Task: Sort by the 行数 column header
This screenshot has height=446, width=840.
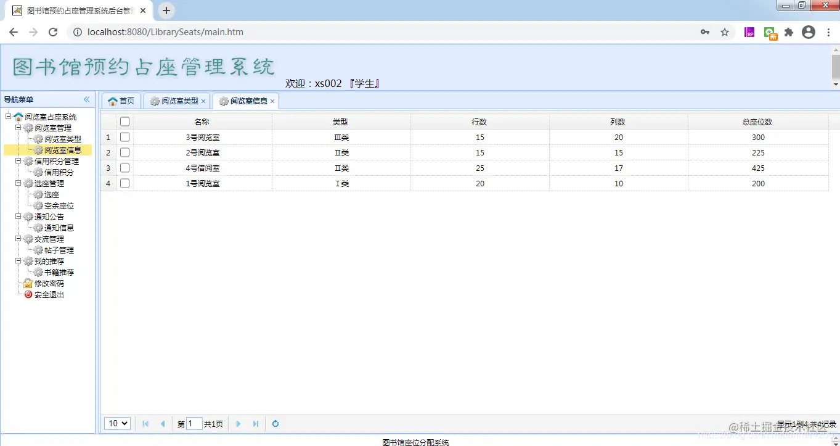Action: [479, 122]
